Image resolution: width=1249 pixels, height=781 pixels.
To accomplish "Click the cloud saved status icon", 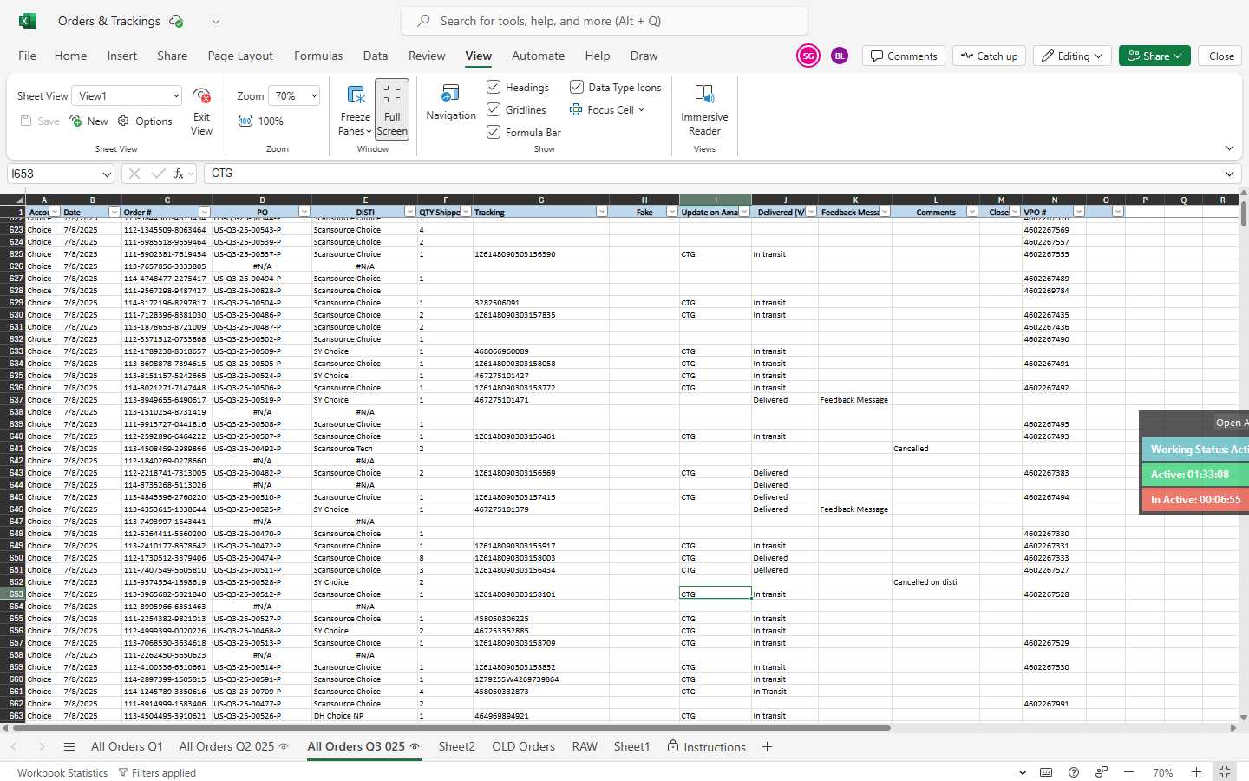I will [x=176, y=21].
